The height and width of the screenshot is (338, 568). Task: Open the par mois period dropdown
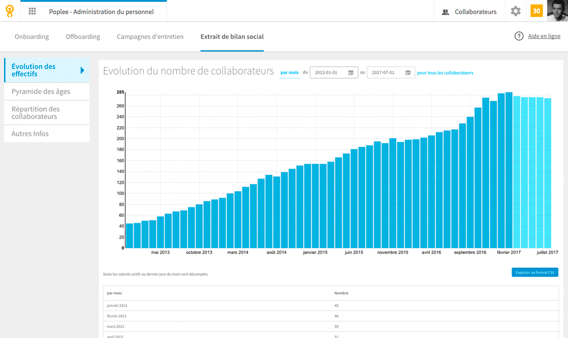point(290,73)
